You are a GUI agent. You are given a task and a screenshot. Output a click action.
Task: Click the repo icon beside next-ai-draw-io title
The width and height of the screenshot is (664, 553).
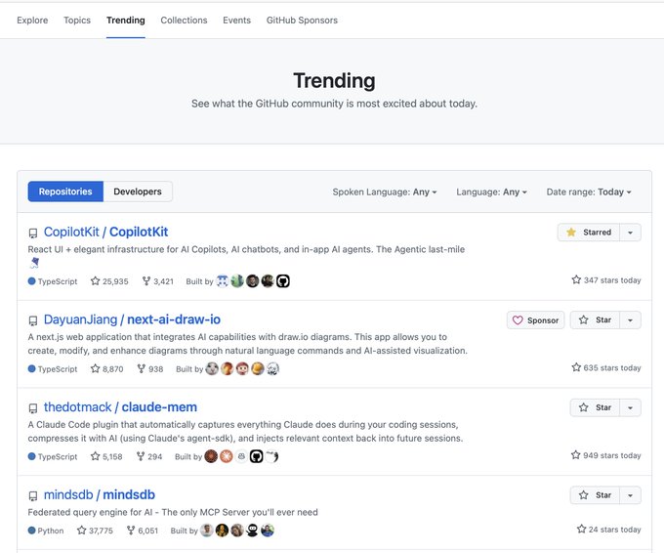click(33, 320)
